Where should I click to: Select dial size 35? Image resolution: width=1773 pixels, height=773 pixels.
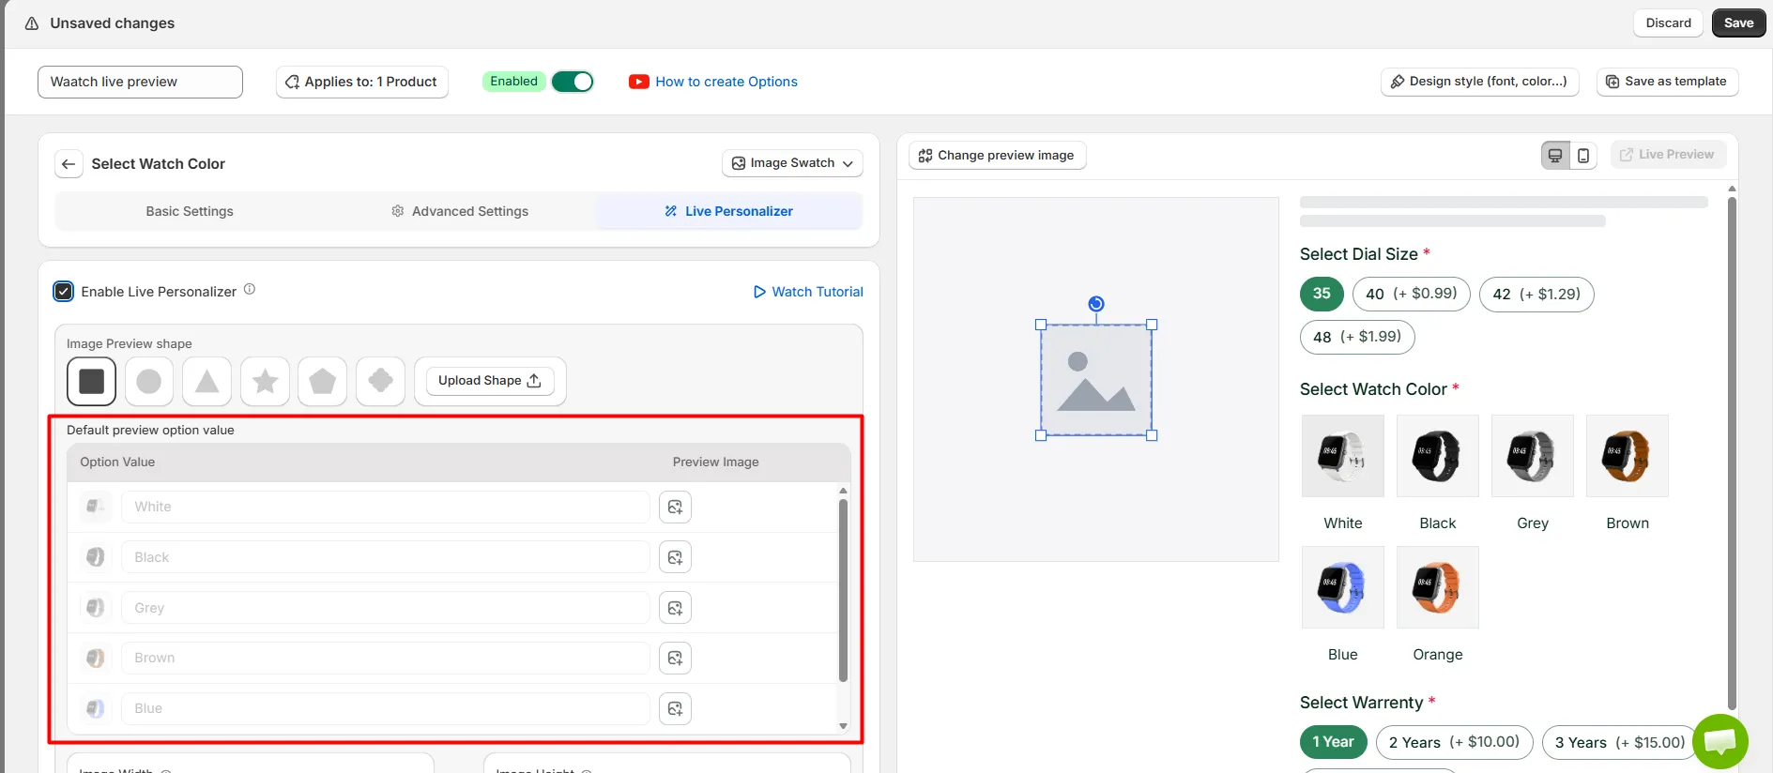tap(1322, 294)
